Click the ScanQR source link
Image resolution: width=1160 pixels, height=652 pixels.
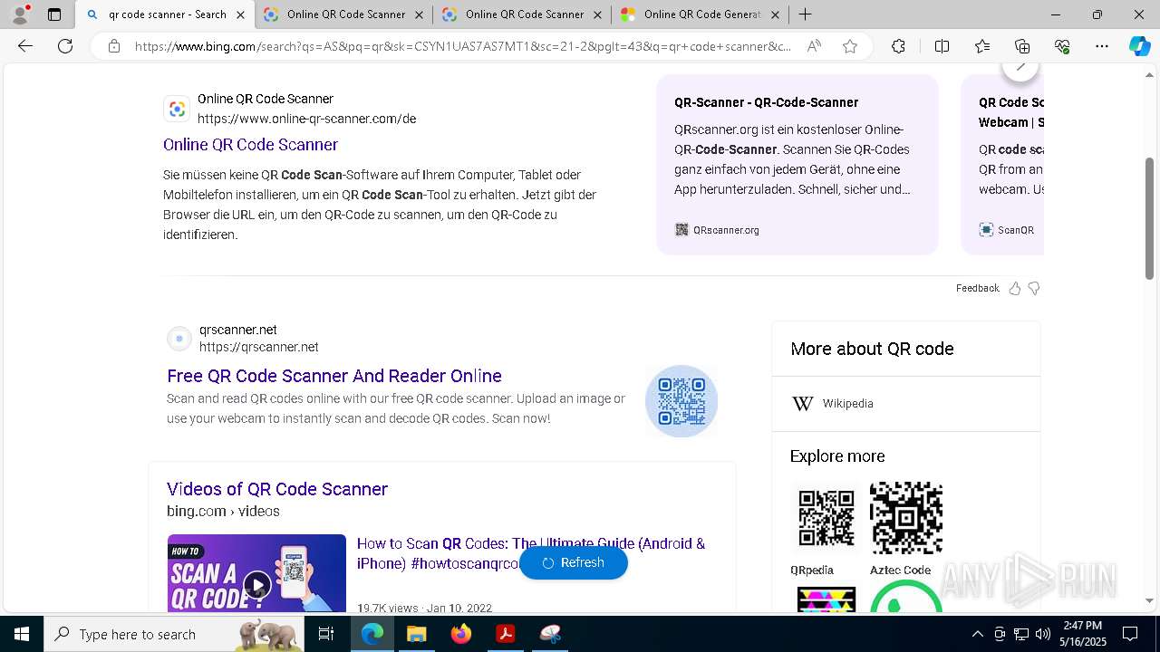1006,230
